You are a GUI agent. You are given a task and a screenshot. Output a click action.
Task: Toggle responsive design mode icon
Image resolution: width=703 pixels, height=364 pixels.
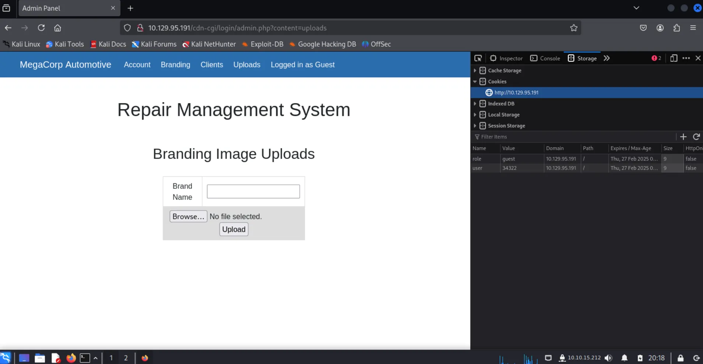674,58
